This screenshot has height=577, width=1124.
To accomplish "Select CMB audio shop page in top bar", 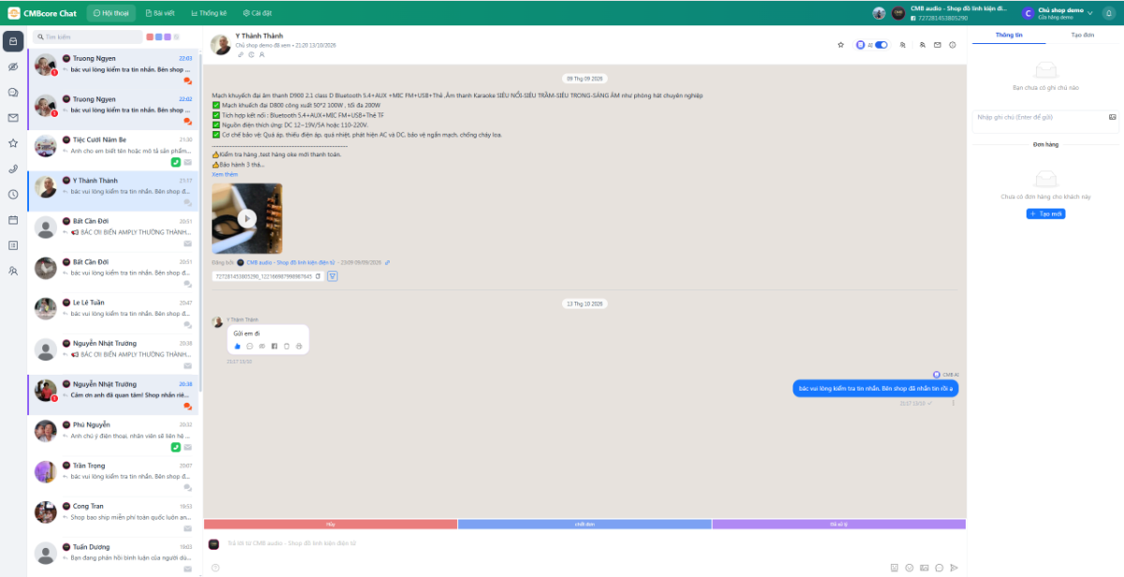I will click(x=948, y=13).
